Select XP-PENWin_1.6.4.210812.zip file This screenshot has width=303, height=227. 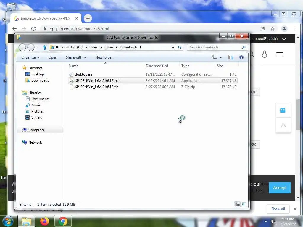click(x=153, y=87)
